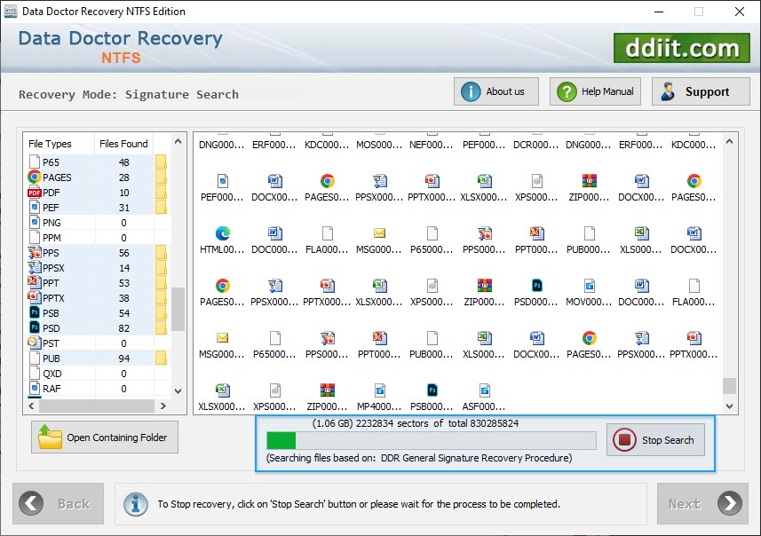Click the Next navigation arrow
Viewport: 761px width, 536px height.
click(x=702, y=503)
